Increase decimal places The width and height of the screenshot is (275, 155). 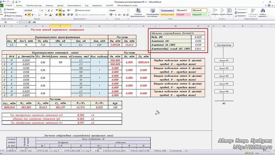pyautogui.click(x=124, y=15)
